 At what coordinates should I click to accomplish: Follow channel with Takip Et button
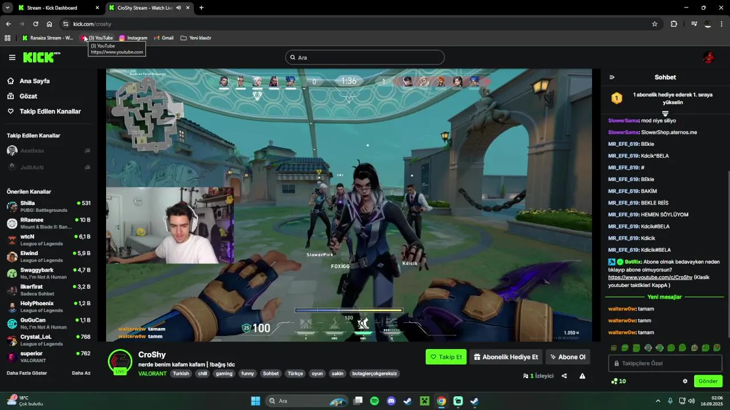446,357
